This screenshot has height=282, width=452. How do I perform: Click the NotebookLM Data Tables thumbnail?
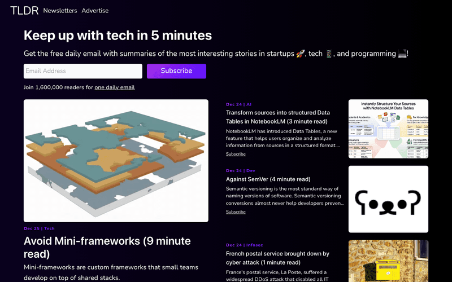click(388, 129)
